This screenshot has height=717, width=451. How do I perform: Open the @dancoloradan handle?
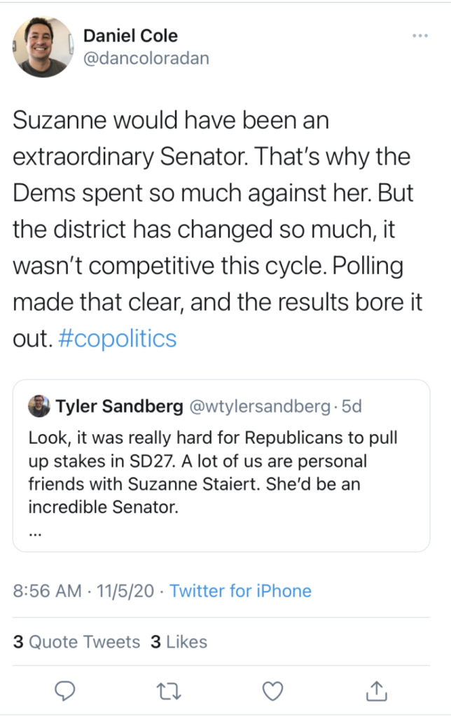pos(146,58)
